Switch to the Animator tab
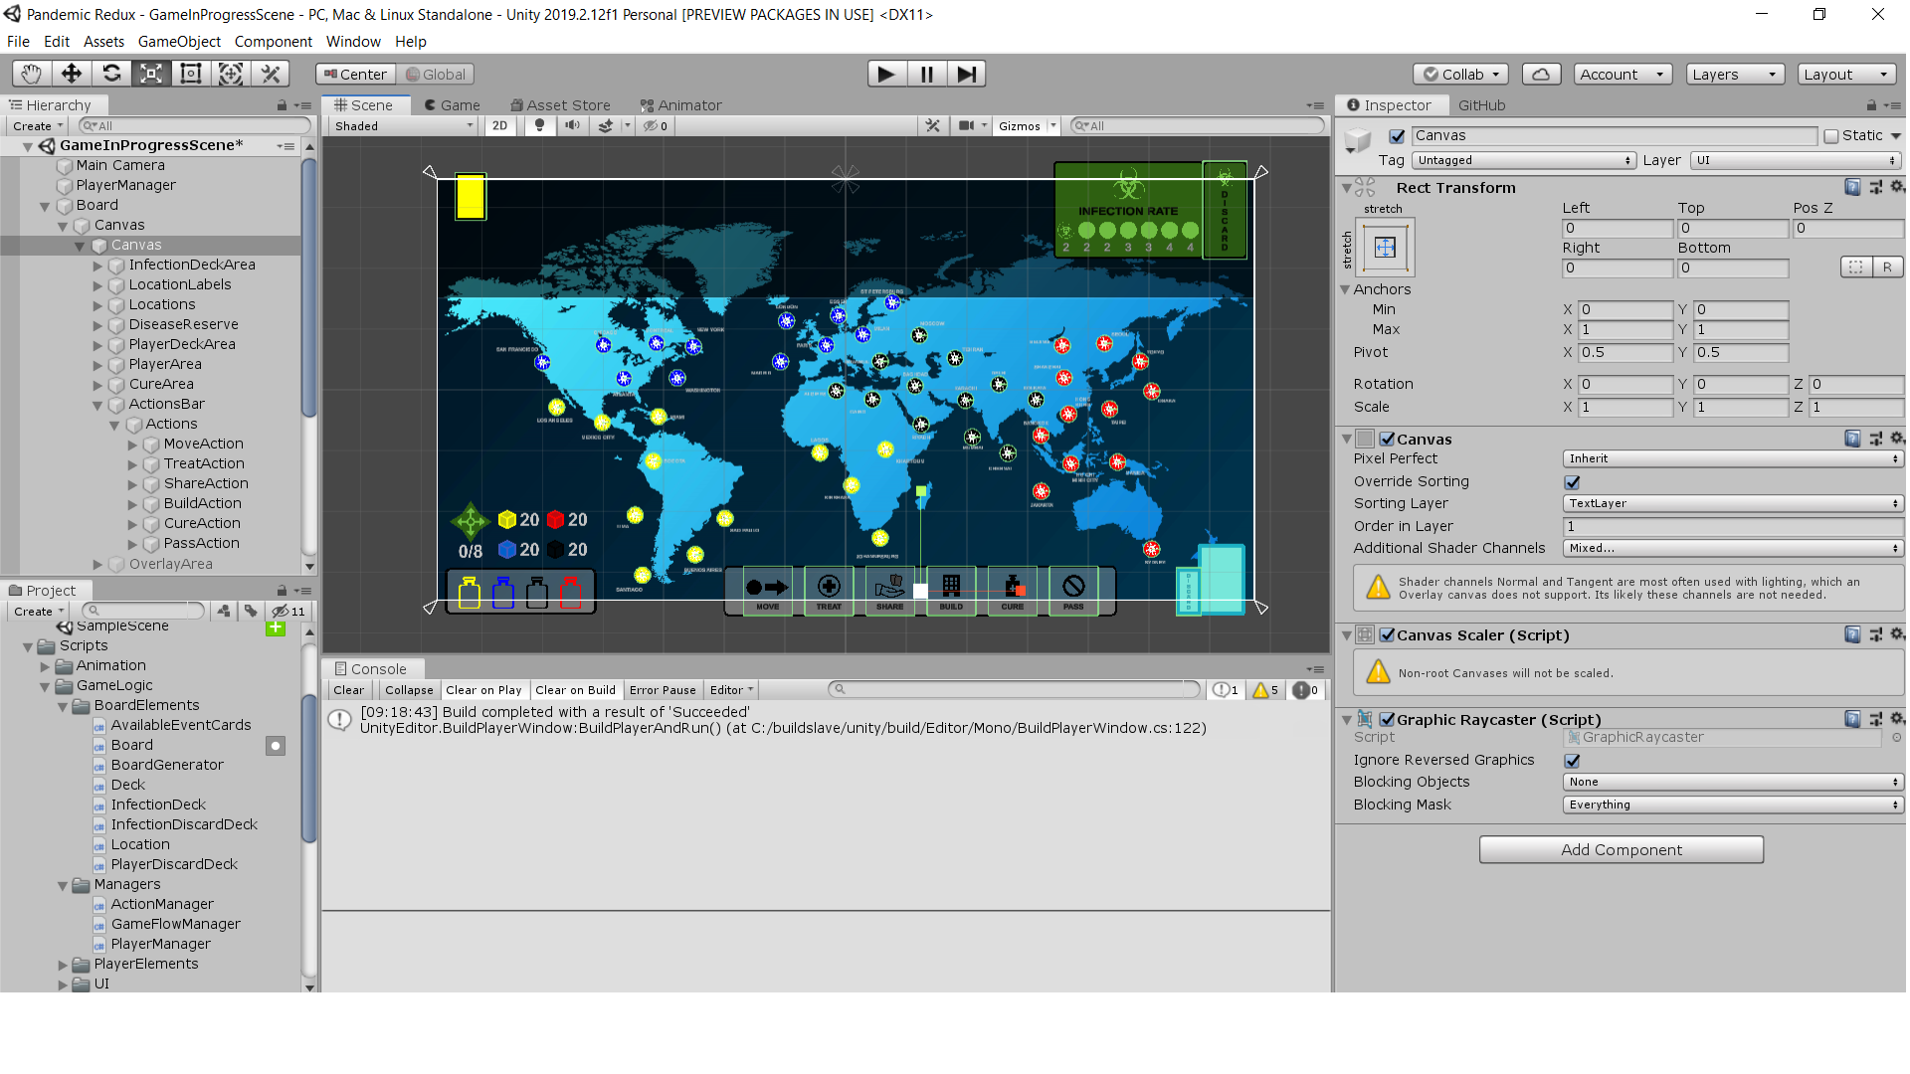This screenshot has width=1910, height=1074. click(680, 105)
